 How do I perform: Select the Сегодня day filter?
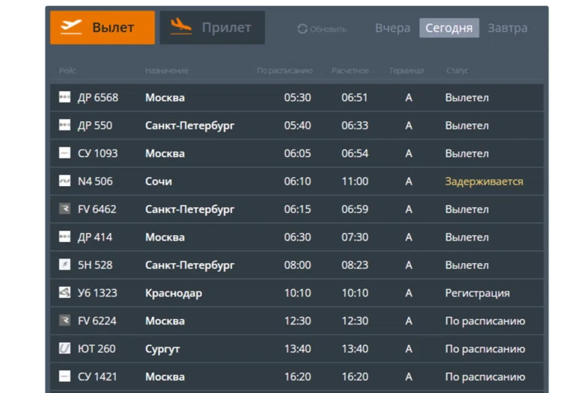click(448, 28)
